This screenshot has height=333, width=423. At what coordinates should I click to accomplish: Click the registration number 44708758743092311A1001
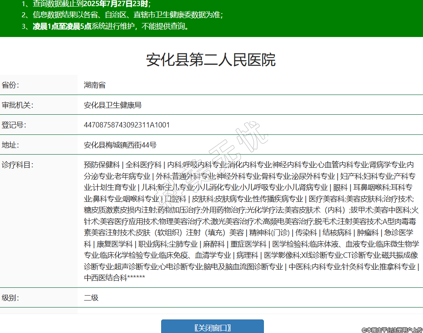point(127,125)
